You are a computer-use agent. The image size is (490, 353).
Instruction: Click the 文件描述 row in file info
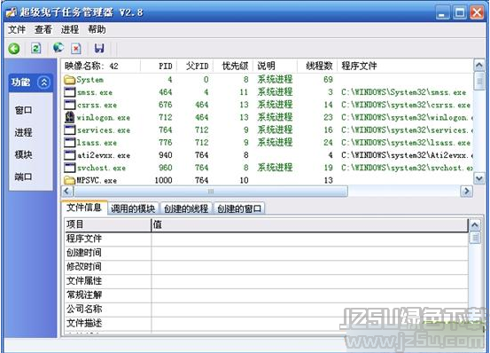pos(266,324)
